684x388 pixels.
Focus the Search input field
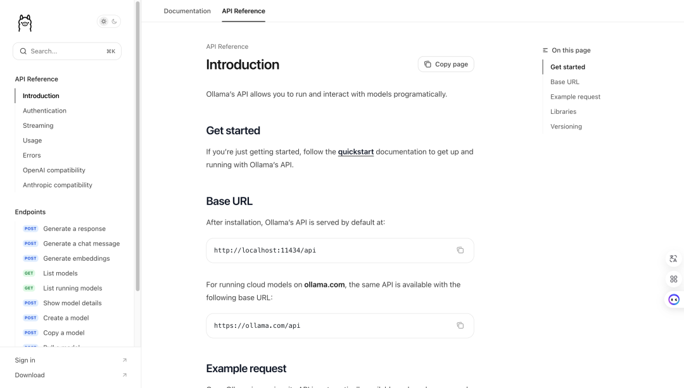tap(67, 51)
